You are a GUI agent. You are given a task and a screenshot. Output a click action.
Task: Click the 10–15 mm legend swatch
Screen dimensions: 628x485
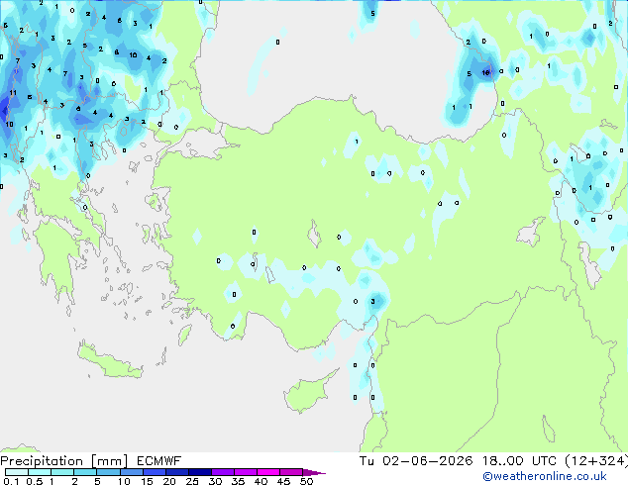point(131,472)
